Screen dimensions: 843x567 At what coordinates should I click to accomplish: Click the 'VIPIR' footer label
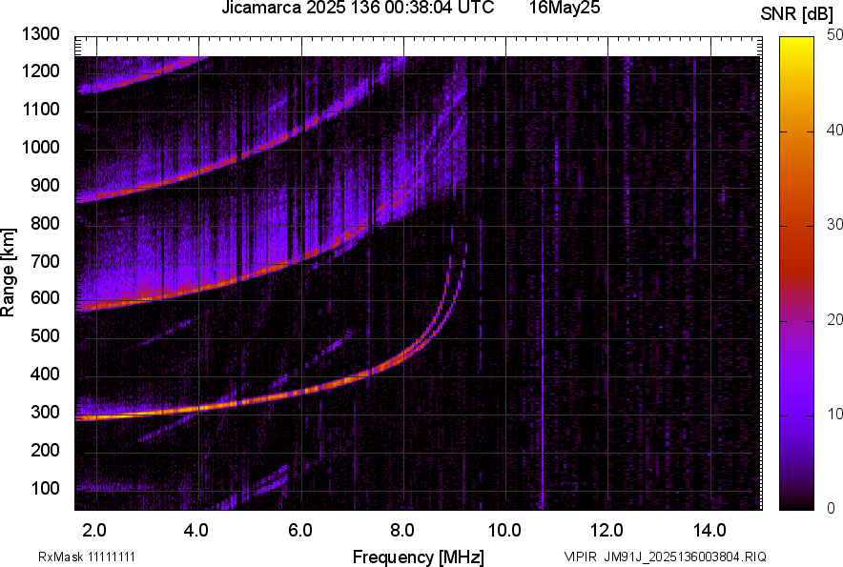(580, 557)
